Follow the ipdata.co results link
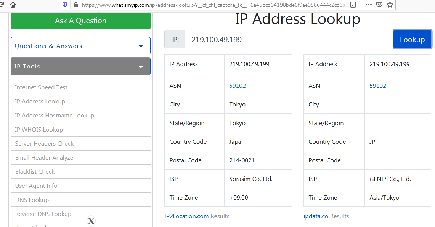 (316, 216)
